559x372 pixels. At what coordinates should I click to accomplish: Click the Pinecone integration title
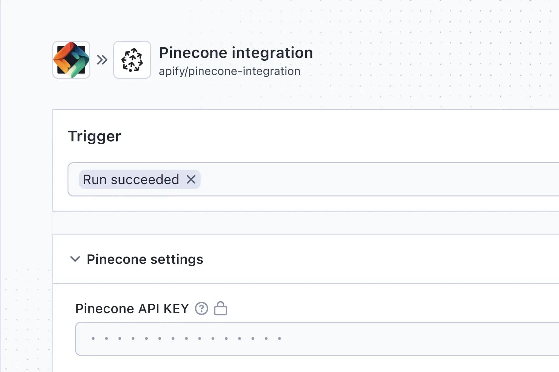pos(236,53)
